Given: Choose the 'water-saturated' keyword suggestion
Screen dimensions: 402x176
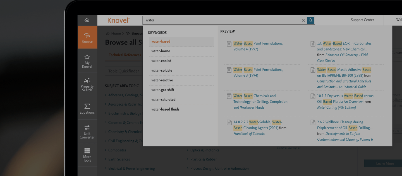Looking at the screenshot, I should click(x=181, y=100).
